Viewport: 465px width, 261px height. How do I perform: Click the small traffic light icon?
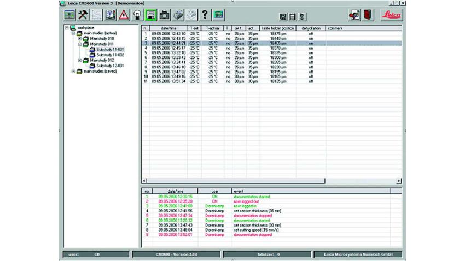302,17
